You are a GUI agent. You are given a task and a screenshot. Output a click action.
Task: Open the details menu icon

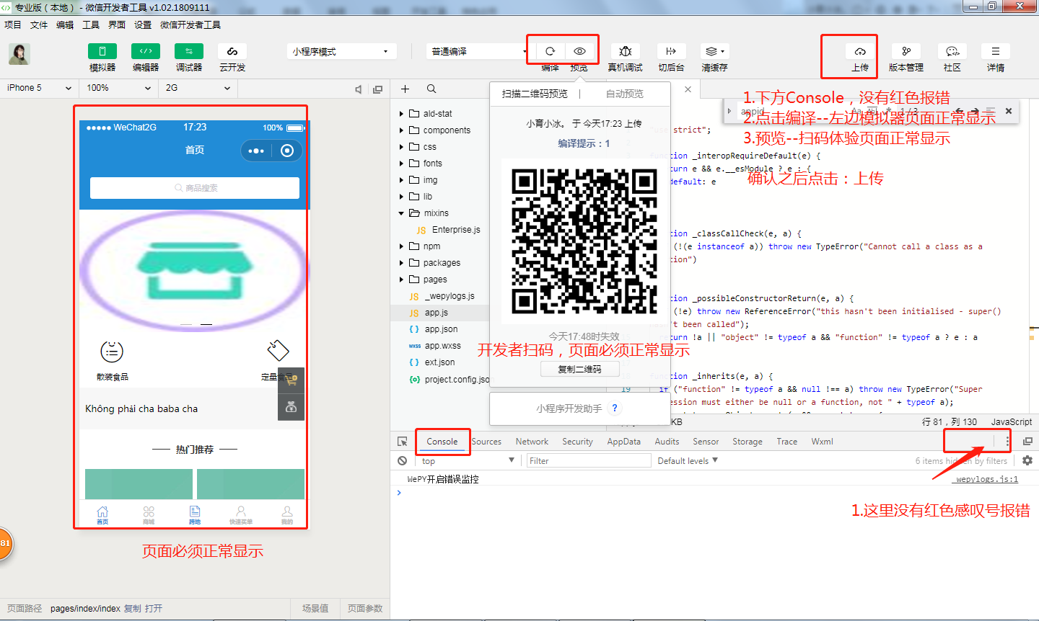996,51
